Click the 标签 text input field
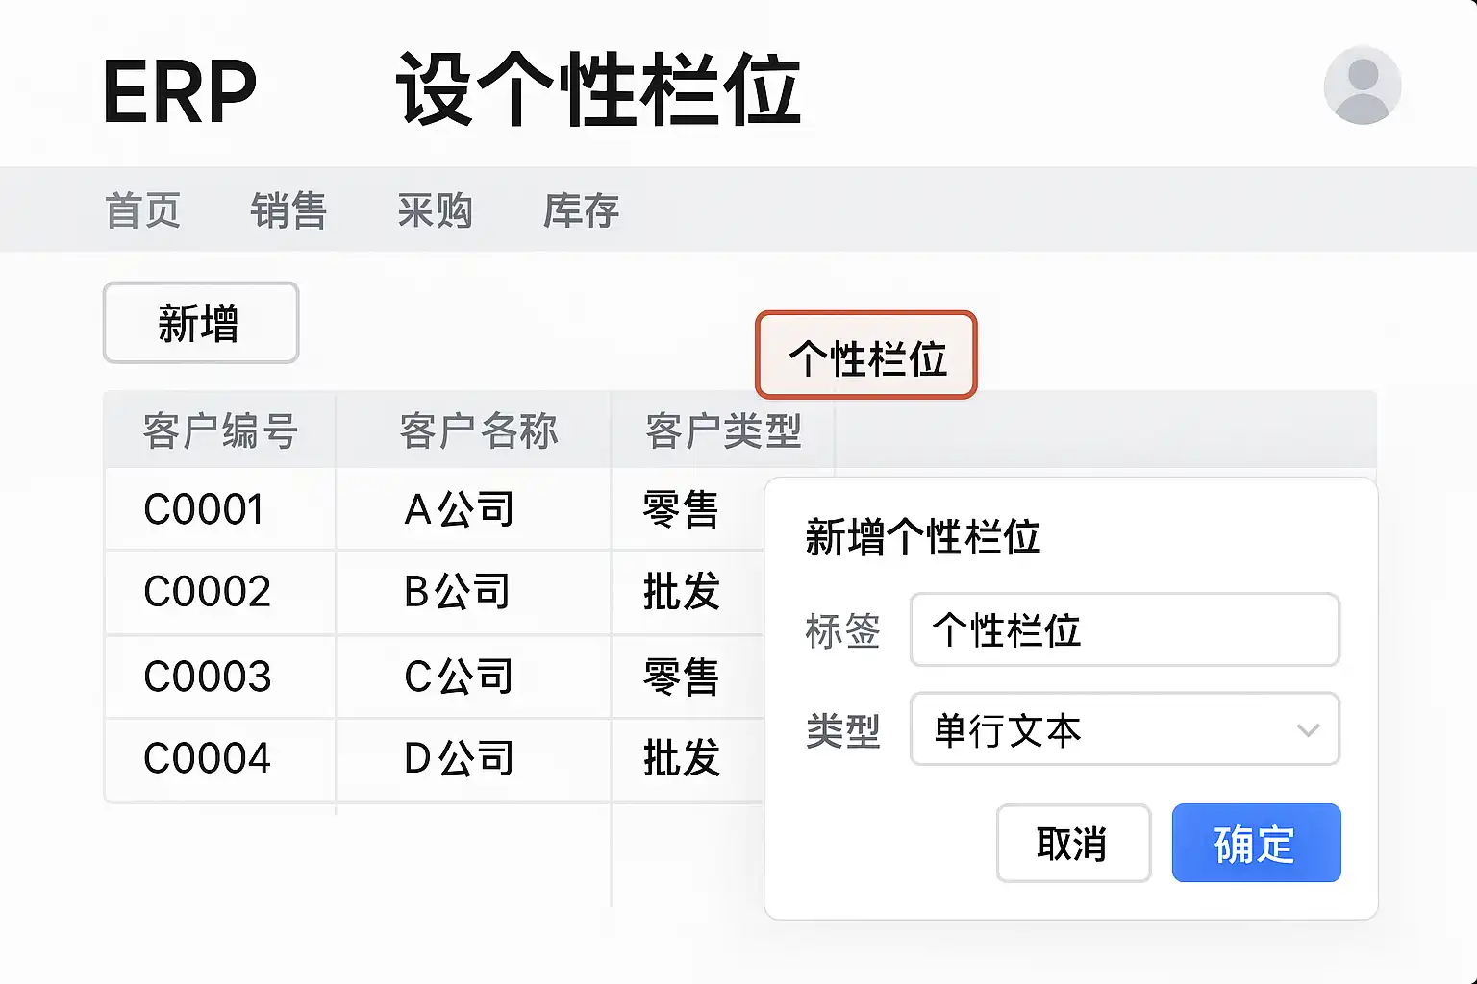The width and height of the screenshot is (1477, 984). (1124, 630)
